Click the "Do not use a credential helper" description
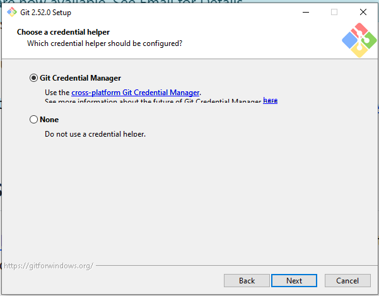This screenshot has width=379, height=296. (100, 134)
